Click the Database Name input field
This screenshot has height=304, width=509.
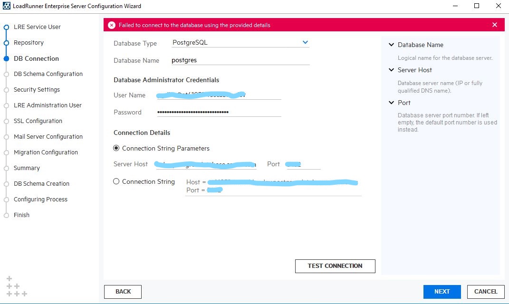coord(240,60)
